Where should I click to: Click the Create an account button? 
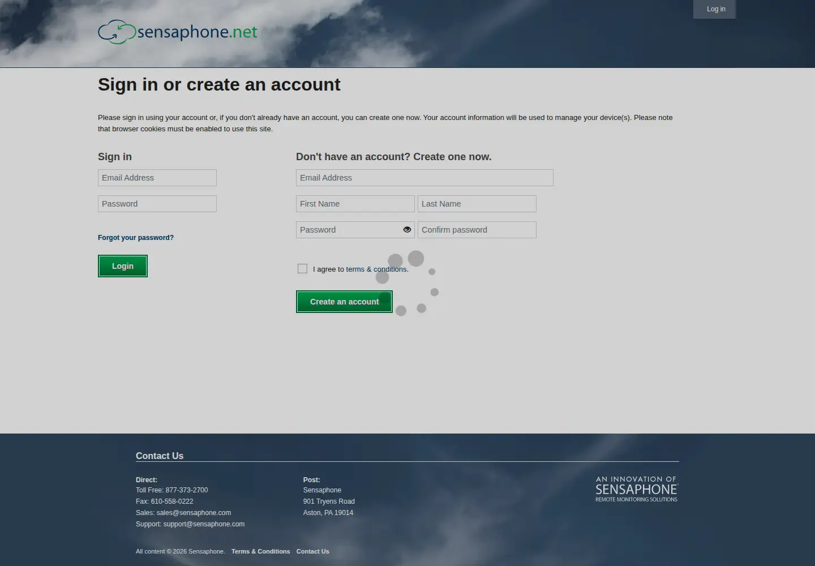click(344, 302)
